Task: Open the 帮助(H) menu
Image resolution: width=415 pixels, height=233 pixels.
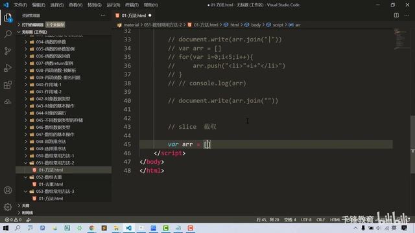Action: (151, 5)
